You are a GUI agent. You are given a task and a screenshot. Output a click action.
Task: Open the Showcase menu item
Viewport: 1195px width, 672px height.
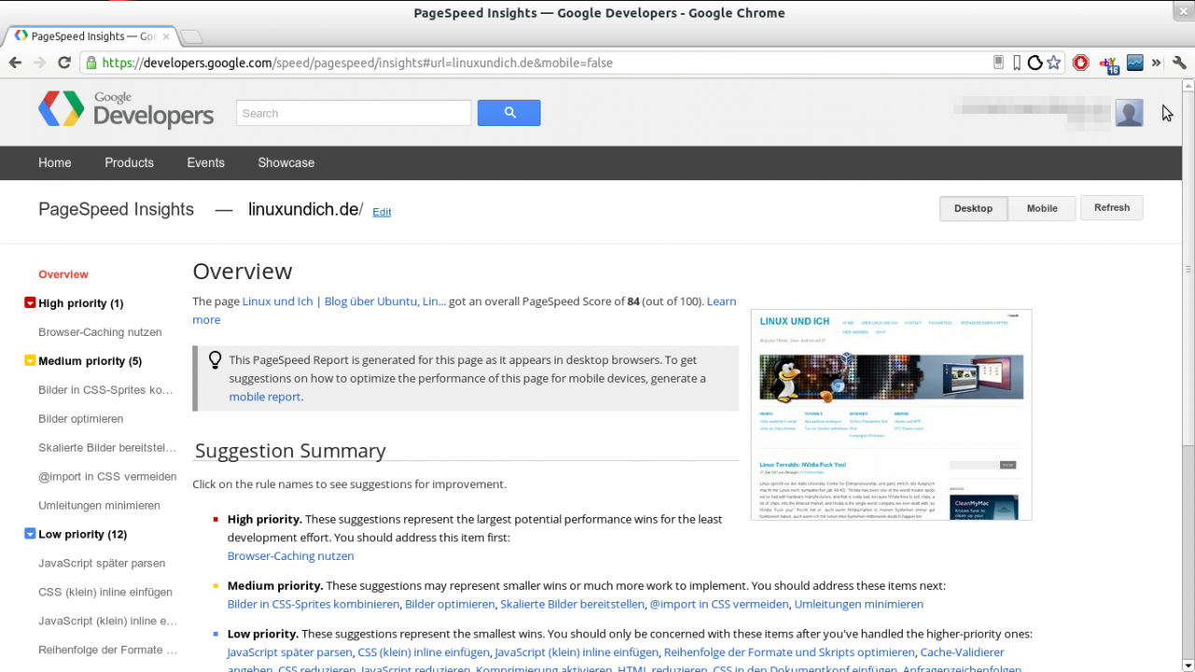(x=286, y=162)
